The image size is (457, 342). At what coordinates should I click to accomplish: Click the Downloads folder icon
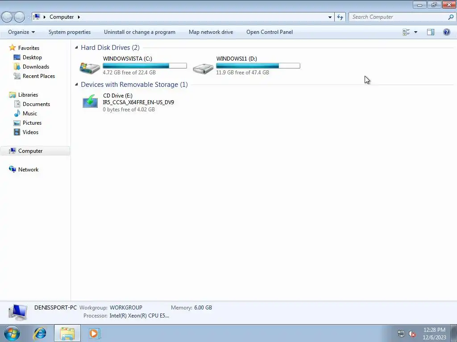click(17, 67)
